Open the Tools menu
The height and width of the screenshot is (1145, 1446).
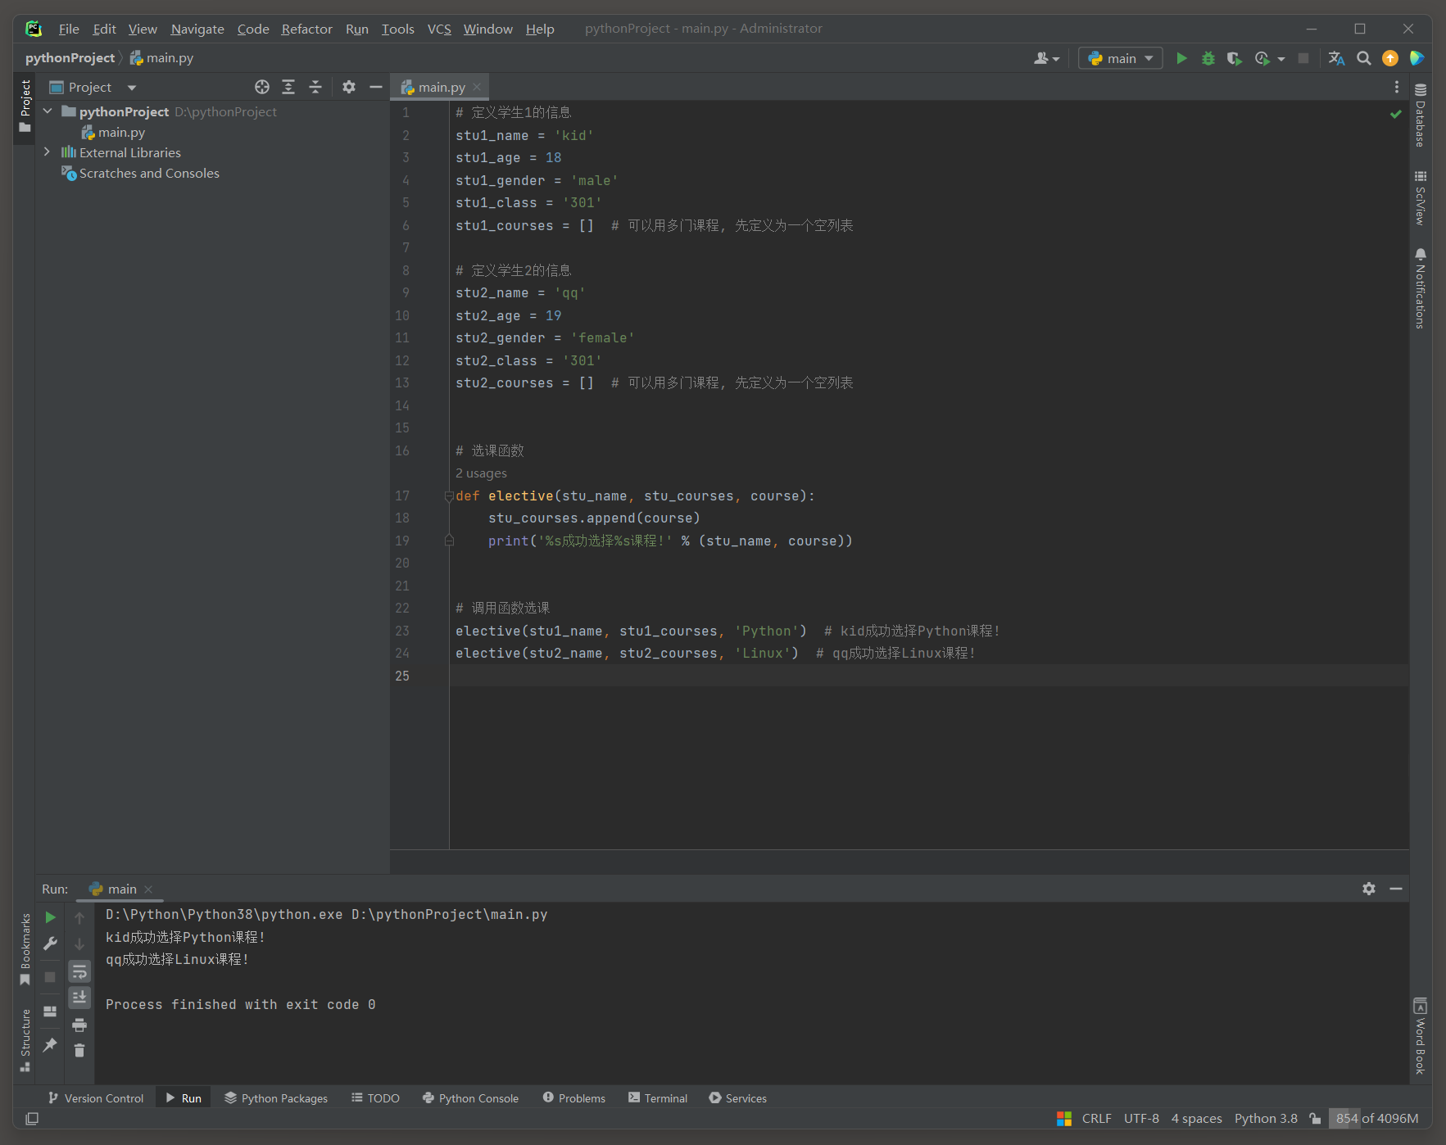point(398,29)
